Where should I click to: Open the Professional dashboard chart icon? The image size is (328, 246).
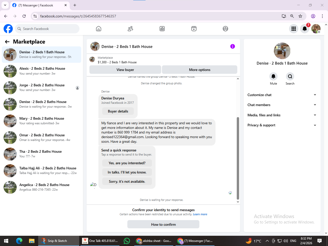coord(162,29)
